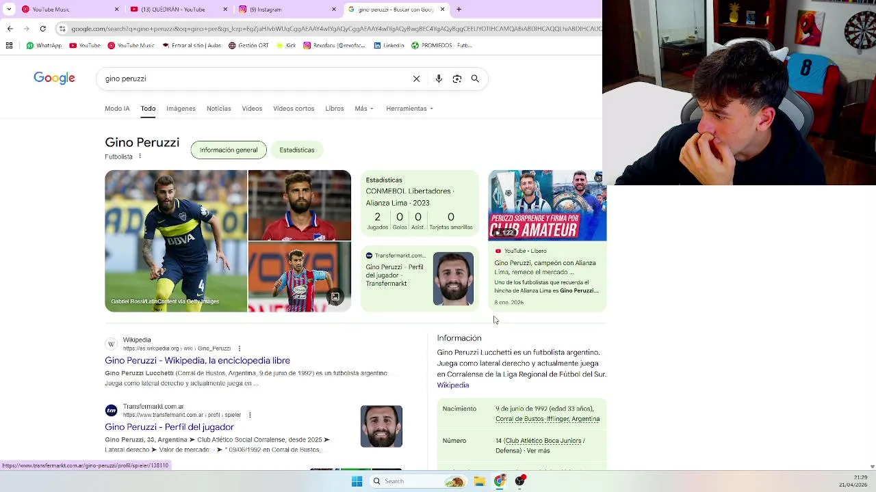Open the Gestión ORT bookmark

point(248,46)
